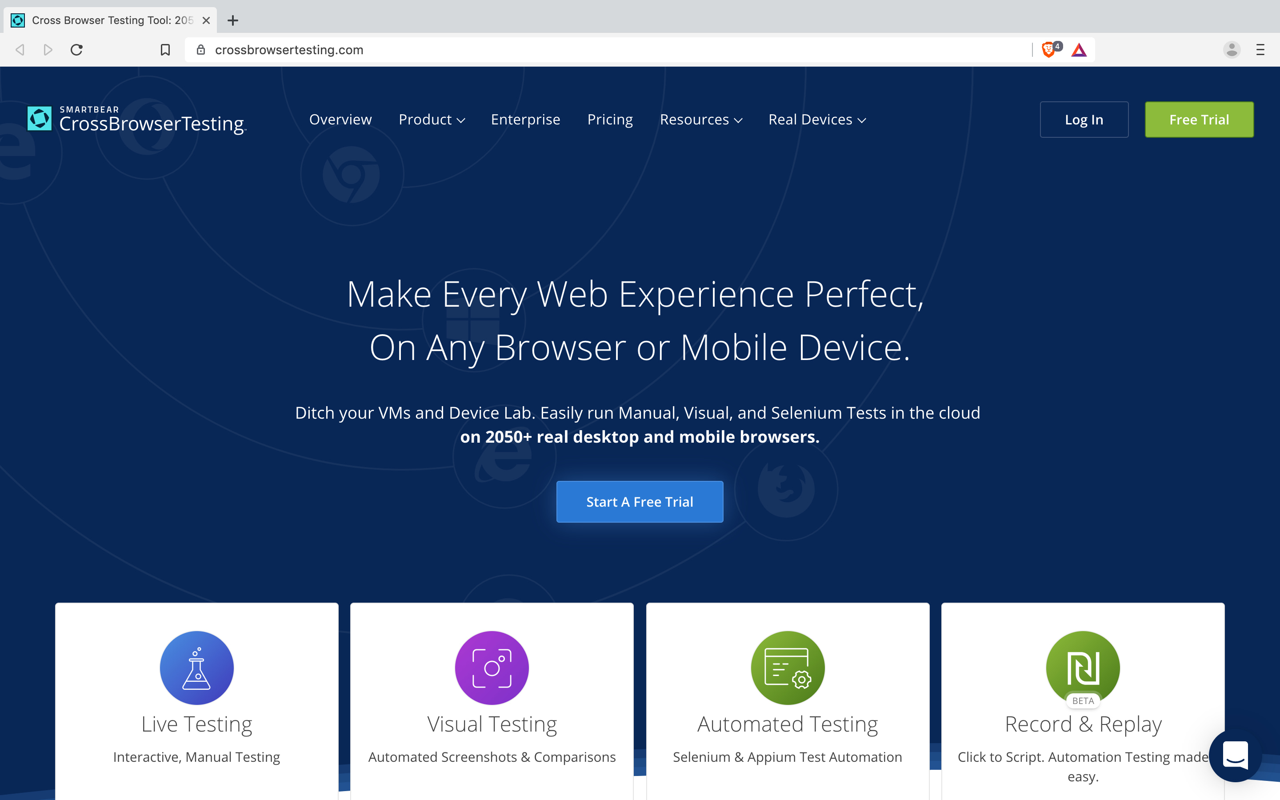1280x800 pixels.
Task: Open the Brave Shields panel
Action: 1049,49
